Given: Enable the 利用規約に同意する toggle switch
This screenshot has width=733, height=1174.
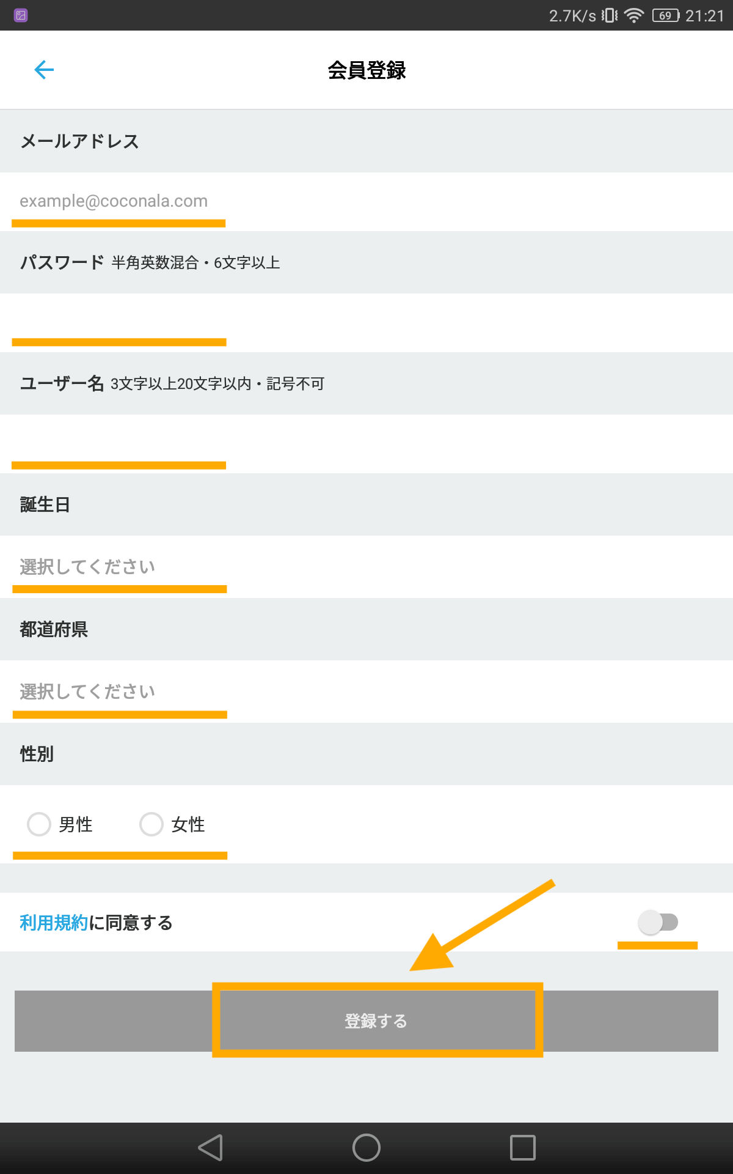Looking at the screenshot, I should pos(658,922).
